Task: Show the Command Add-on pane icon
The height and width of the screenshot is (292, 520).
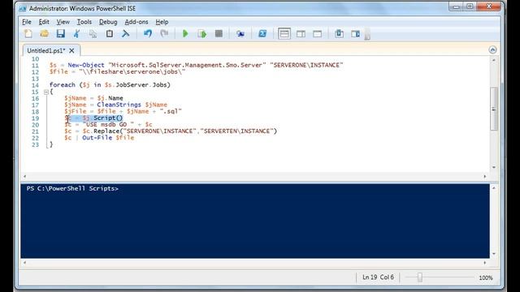Action: point(356,34)
